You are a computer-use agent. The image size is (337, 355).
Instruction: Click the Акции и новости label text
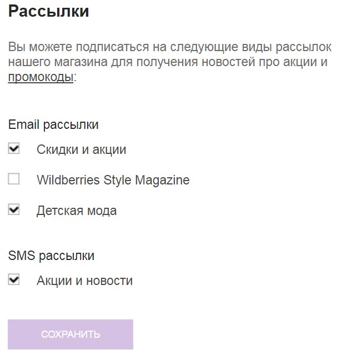click(x=84, y=281)
